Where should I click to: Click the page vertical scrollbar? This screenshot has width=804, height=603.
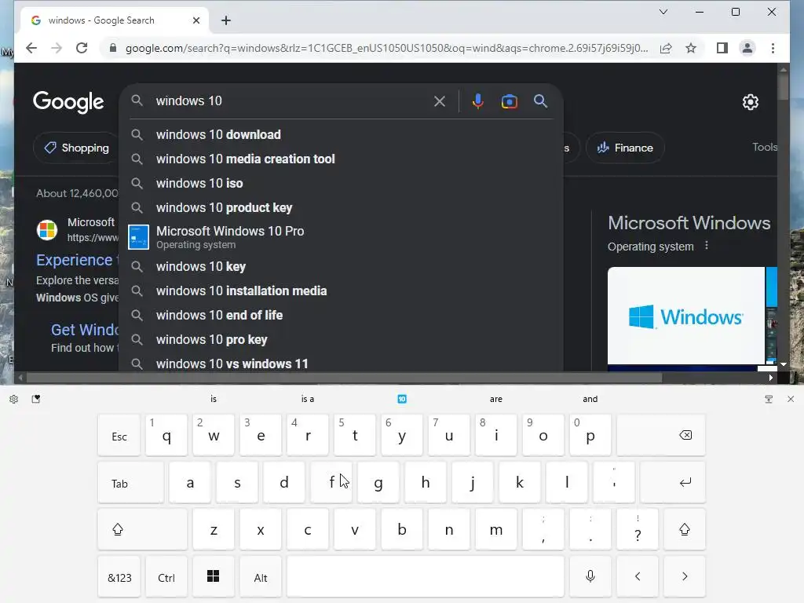pos(783,86)
